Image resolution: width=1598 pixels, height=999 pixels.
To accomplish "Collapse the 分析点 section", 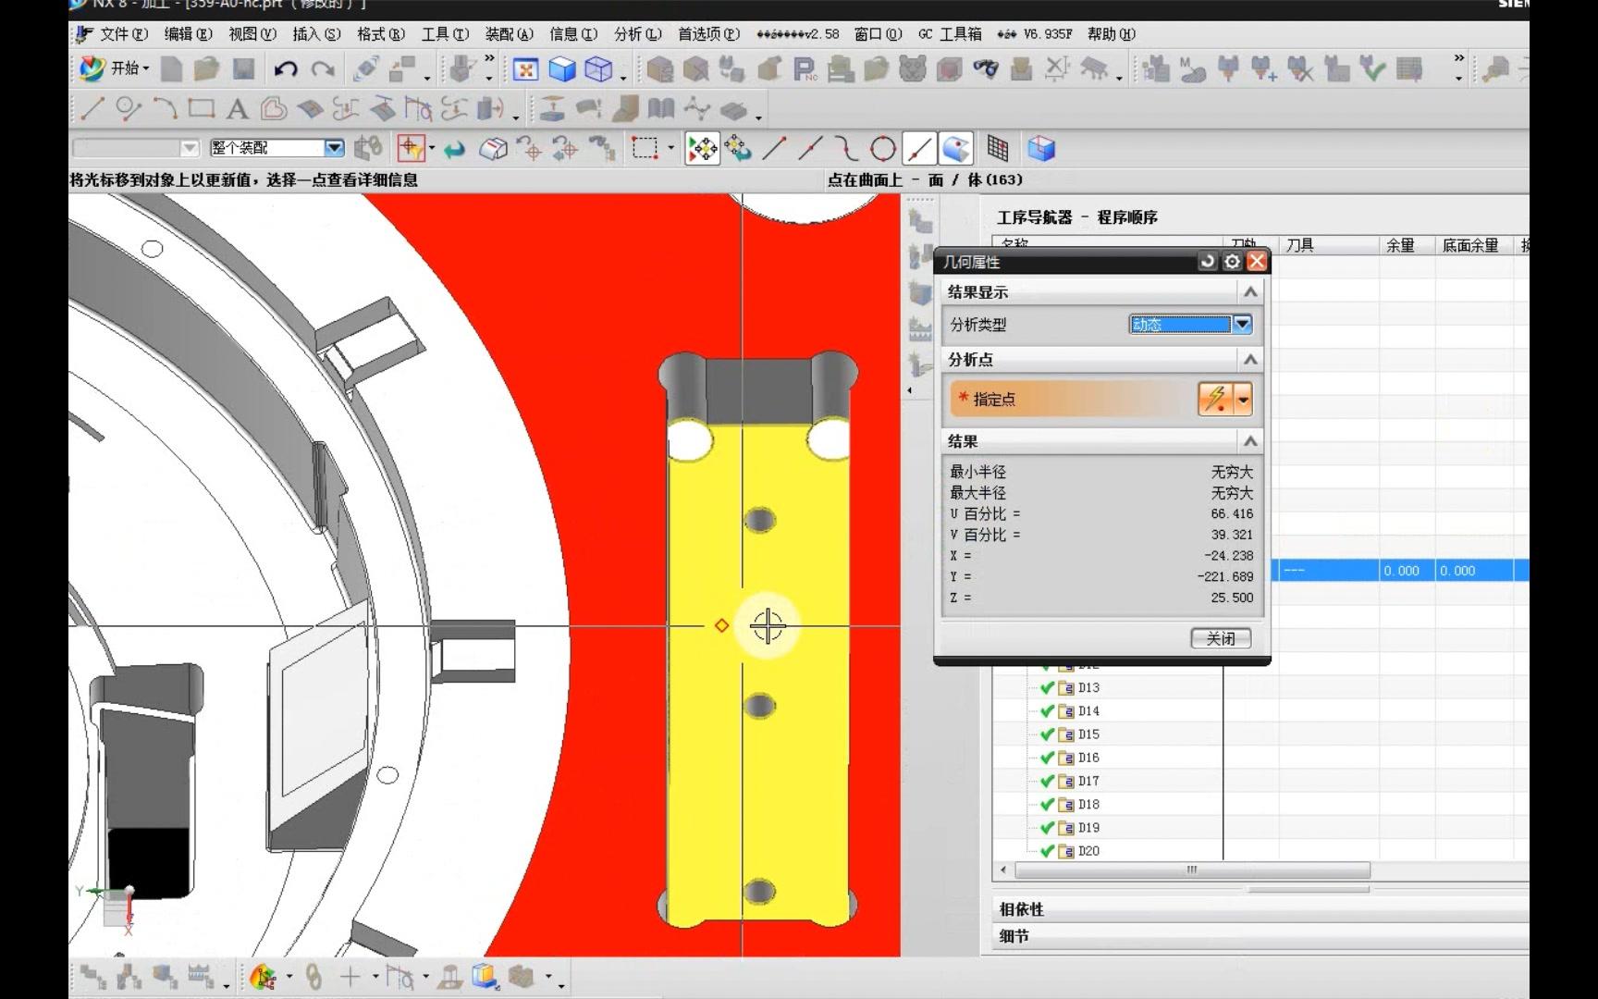I will coord(1250,360).
